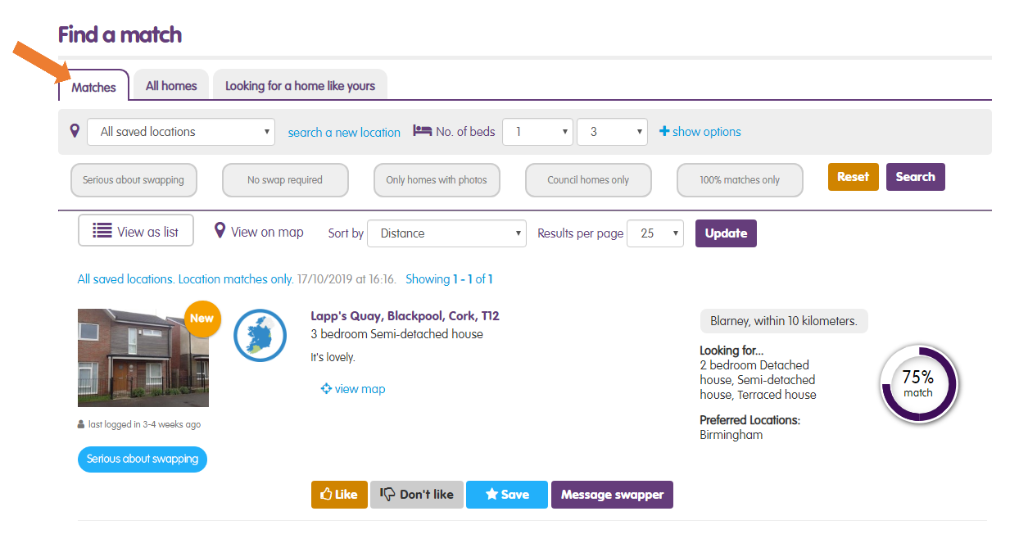
Task: Expand the Sort by Distance dropdown
Action: (446, 233)
